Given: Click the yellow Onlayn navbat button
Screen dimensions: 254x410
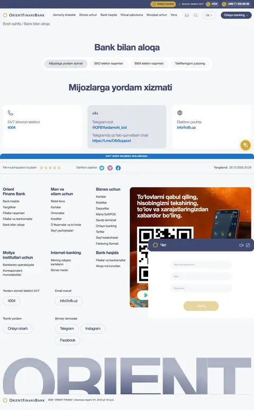Looking at the screenshot, I should point(163,4).
